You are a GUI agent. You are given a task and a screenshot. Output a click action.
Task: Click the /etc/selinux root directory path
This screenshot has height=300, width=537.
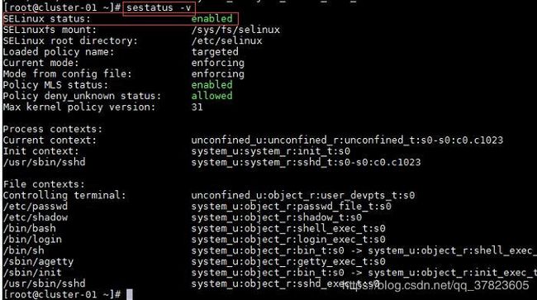point(226,40)
